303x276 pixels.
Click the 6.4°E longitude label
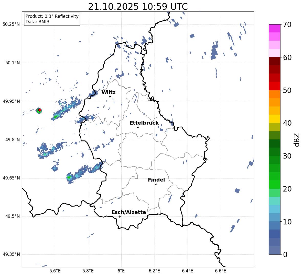click(x=187, y=271)
